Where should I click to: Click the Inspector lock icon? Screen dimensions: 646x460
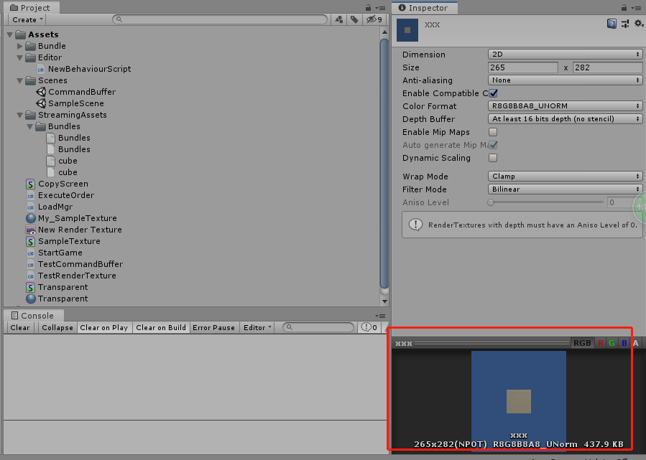tap(622, 7)
